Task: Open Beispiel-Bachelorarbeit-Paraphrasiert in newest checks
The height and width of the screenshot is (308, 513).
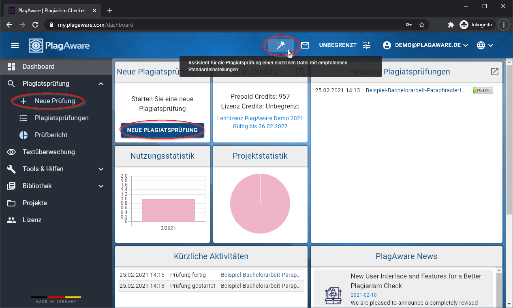Action: pos(415,90)
